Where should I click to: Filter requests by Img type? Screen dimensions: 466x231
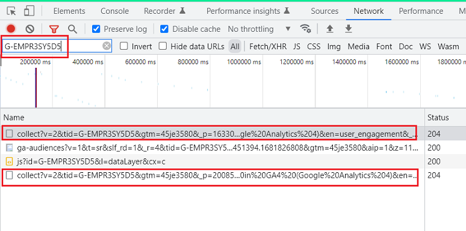[x=334, y=46]
